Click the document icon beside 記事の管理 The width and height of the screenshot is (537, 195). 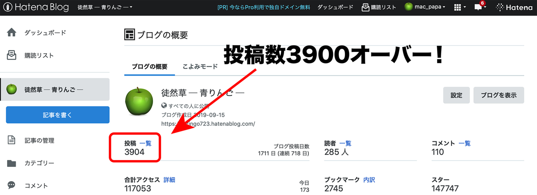click(x=12, y=140)
